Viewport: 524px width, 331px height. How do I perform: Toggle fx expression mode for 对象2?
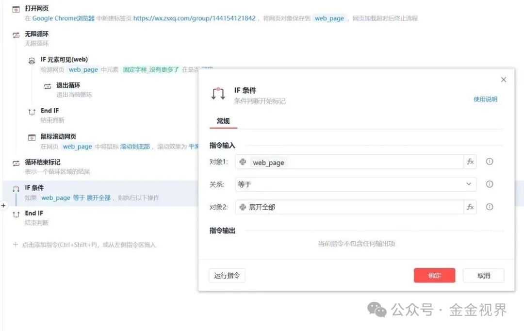click(x=470, y=207)
